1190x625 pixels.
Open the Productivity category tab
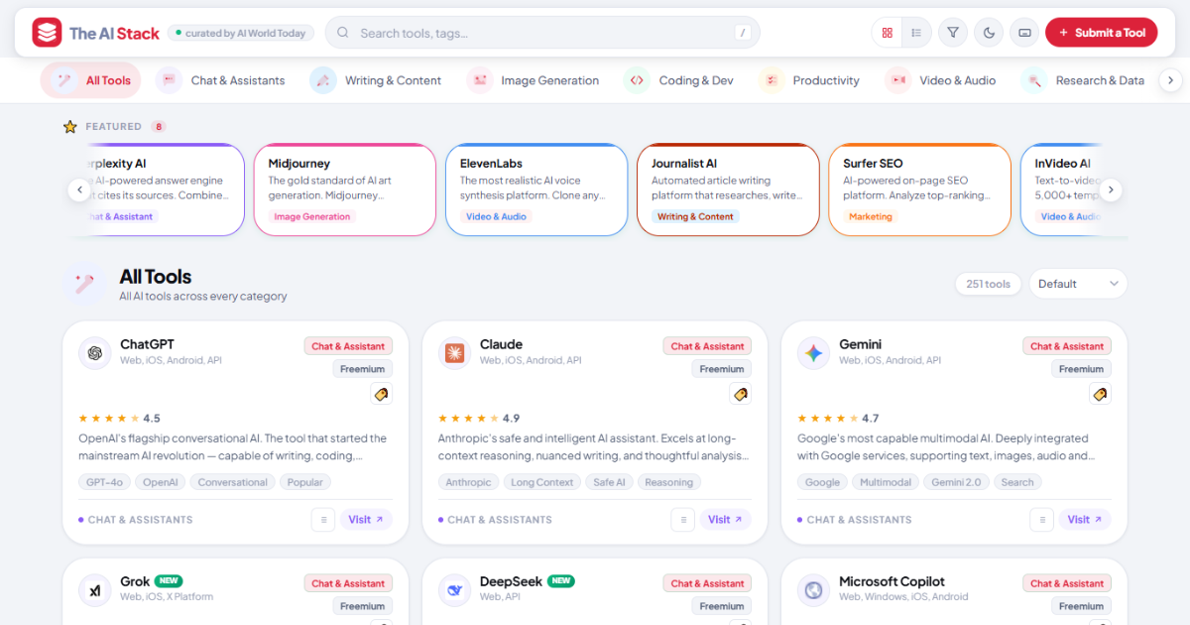[809, 80]
